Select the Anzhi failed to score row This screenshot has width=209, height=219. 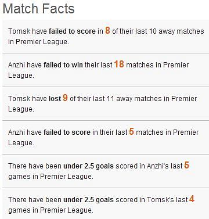[106, 137]
